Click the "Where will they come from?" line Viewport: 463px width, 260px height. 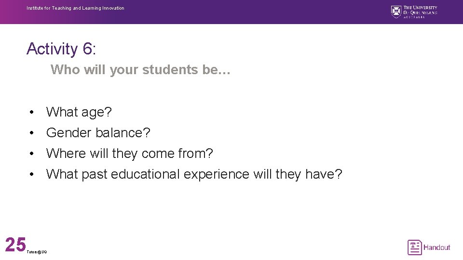click(129, 154)
